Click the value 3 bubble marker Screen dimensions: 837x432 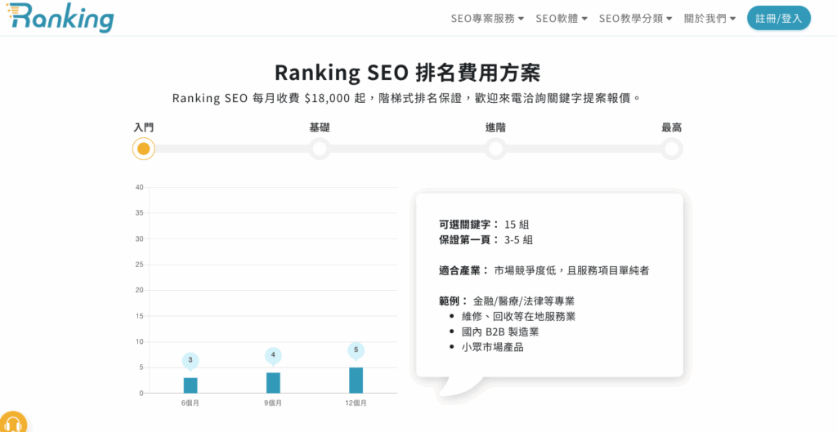pos(190,360)
